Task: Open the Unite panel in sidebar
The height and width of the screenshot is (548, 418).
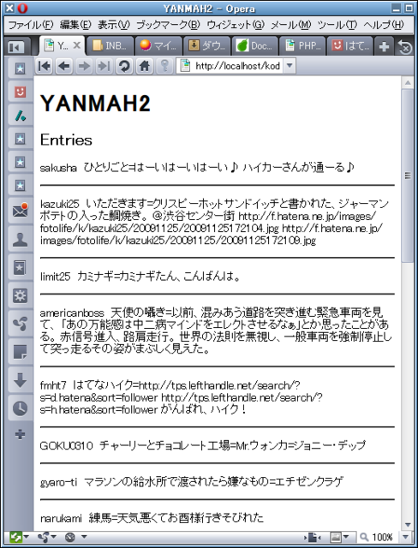Action: [x=20, y=324]
